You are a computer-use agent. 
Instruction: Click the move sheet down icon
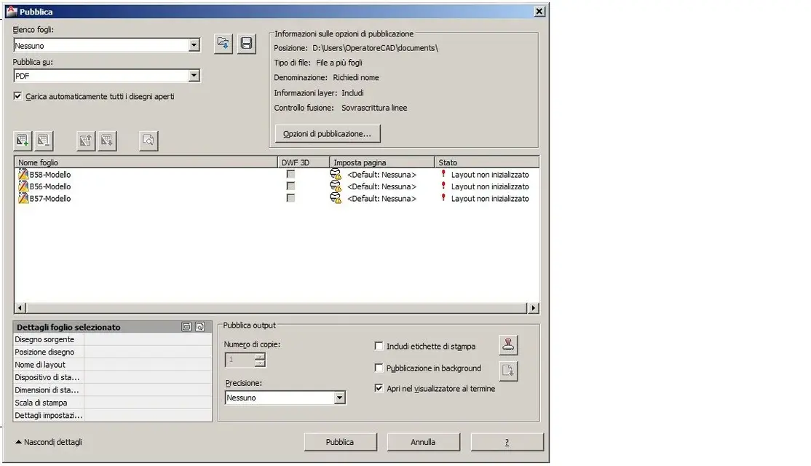pos(107,141)
